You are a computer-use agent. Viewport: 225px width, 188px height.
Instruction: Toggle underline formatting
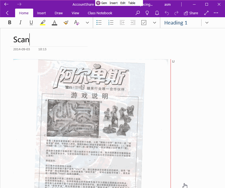pyautogui.click(x=31, y=23)
